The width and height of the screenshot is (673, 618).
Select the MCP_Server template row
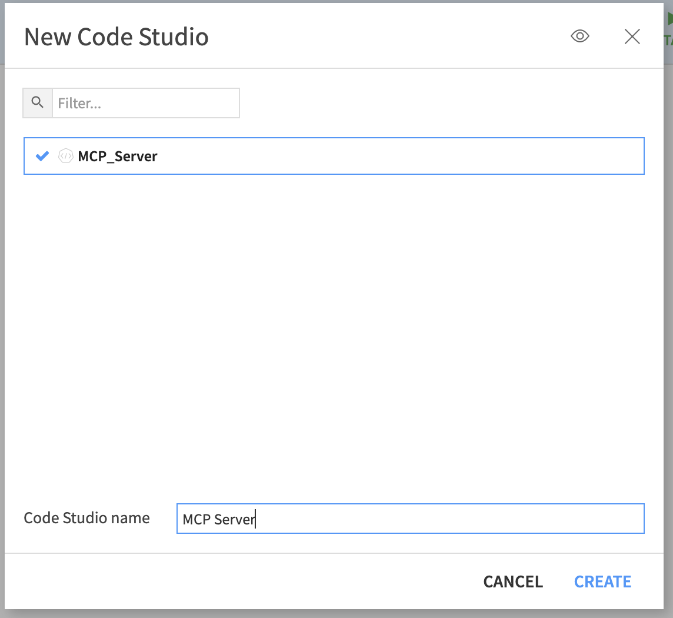point(353,156)
